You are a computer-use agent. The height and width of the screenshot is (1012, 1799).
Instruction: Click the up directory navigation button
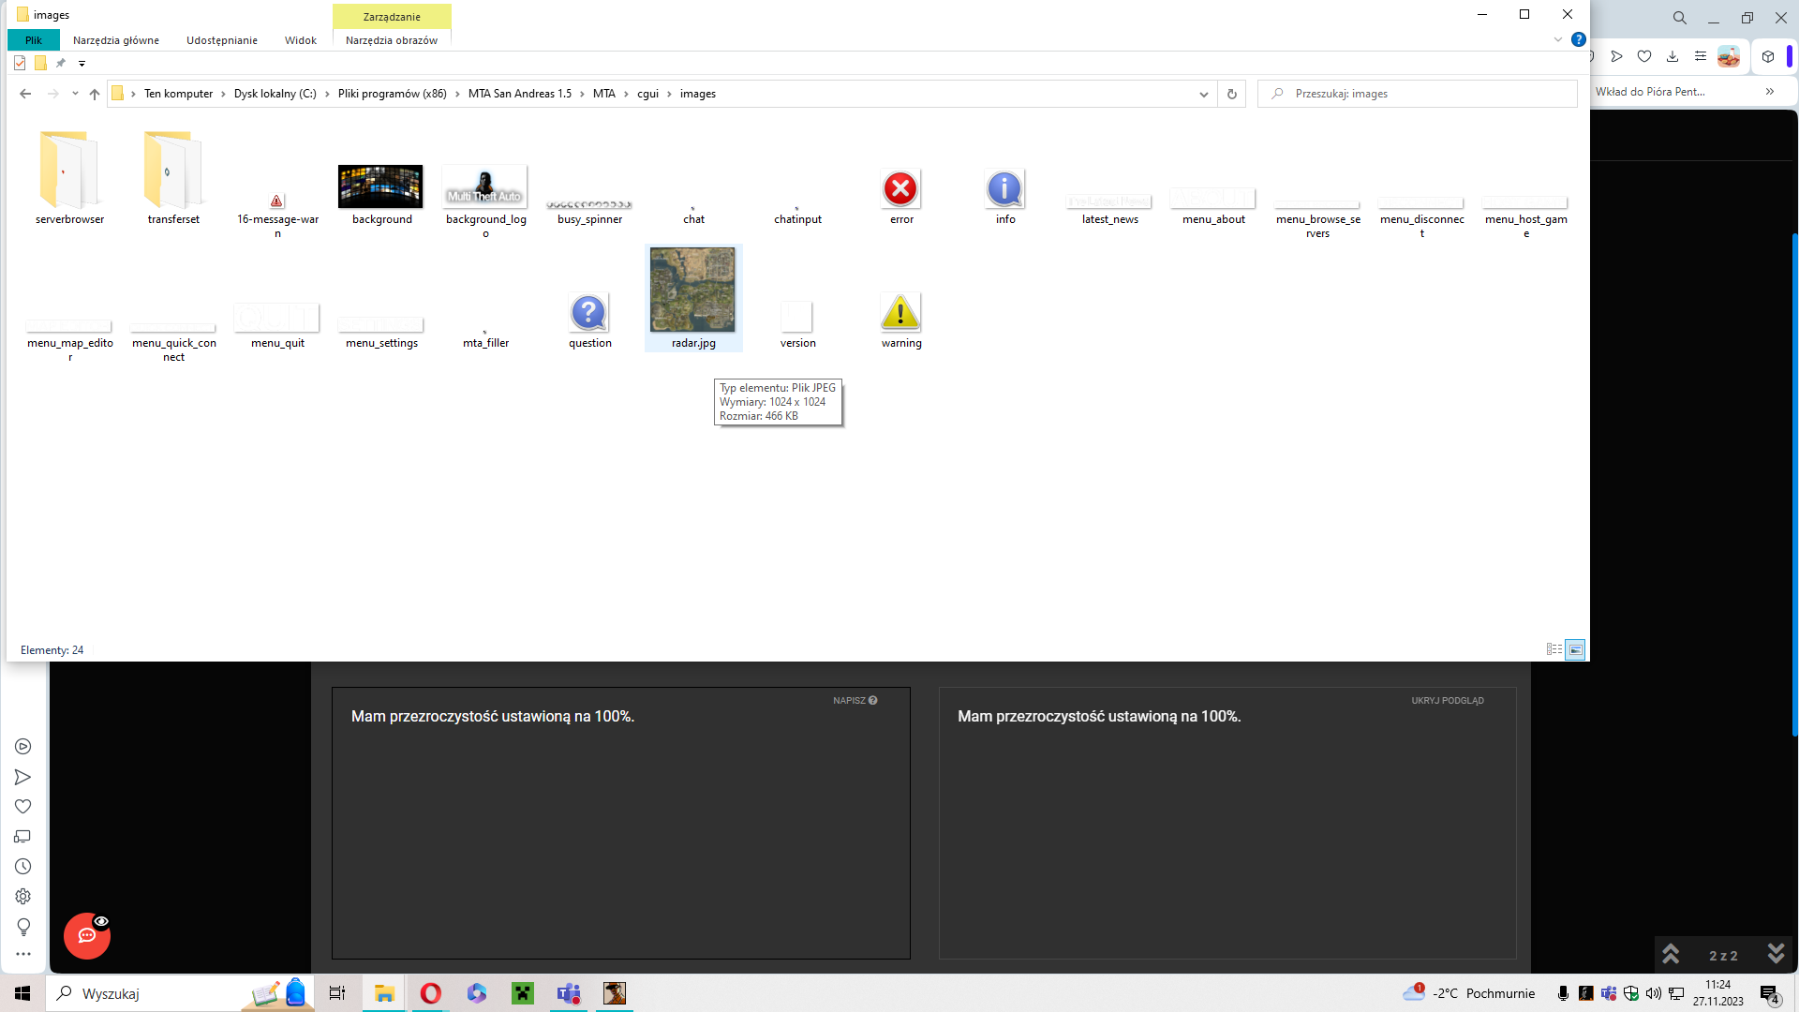click(x=96, y=94)
